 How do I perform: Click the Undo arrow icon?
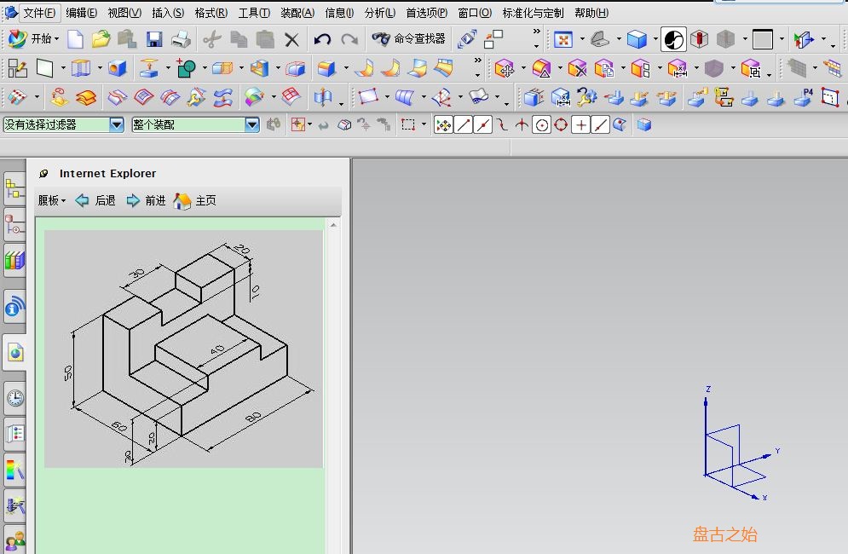coord(322,39)
